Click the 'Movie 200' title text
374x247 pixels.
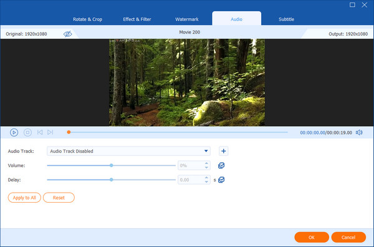point(189,32)
